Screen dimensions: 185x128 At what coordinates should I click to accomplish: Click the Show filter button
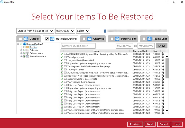[162, 46]
